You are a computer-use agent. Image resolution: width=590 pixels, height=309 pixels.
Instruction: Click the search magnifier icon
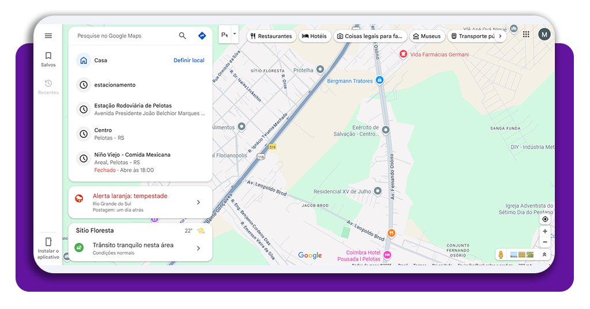click(183, 36)
